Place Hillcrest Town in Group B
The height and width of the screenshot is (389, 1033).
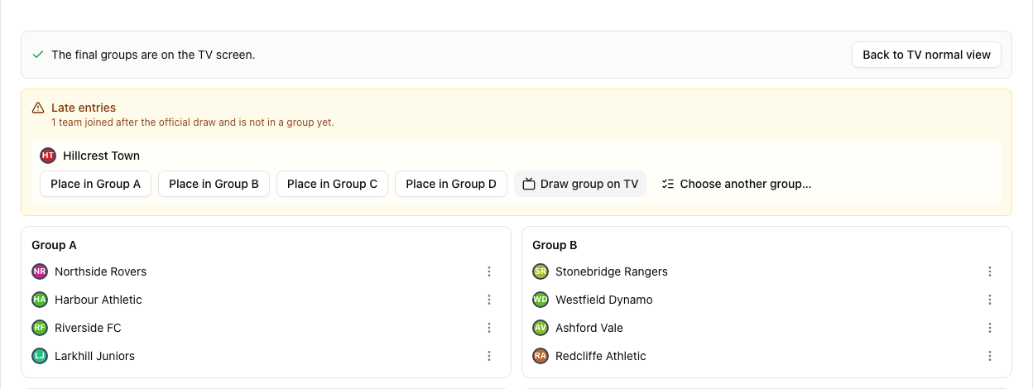(x=214, y=184)
